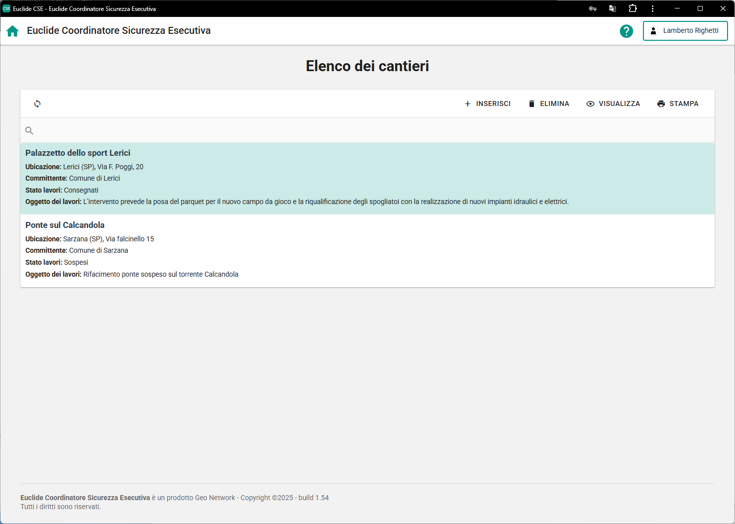This screenshot has width=735, height=524.
Task: Maximize the Euclide CSE window
Action: click(700, 8)
